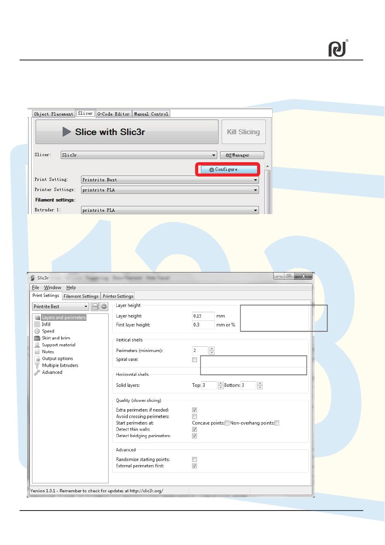This screenshot has width=385, height=545.
Task: Click the Bottom solid layers field
Action: coord(248,385)
